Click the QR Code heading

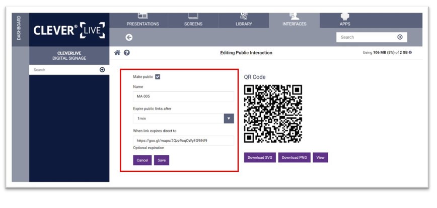(x=255, y=77)
